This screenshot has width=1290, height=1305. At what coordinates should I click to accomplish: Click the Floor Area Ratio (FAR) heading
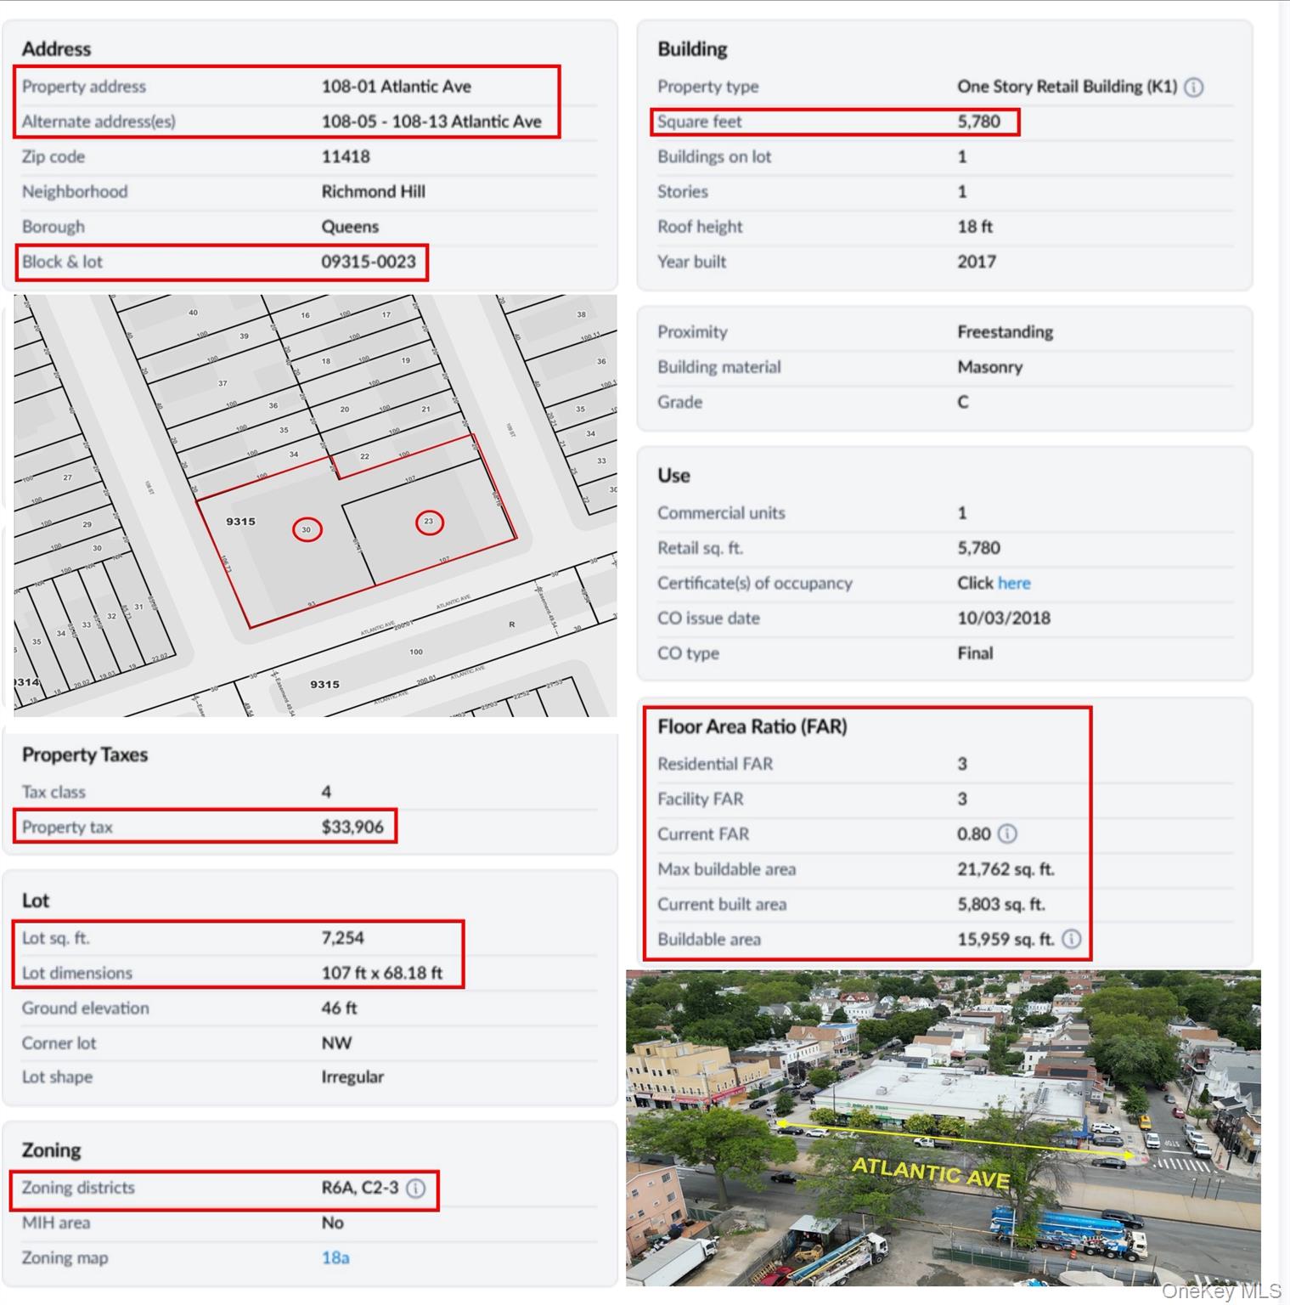752,726
